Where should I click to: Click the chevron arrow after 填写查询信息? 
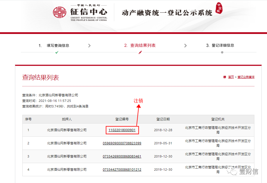89,46
